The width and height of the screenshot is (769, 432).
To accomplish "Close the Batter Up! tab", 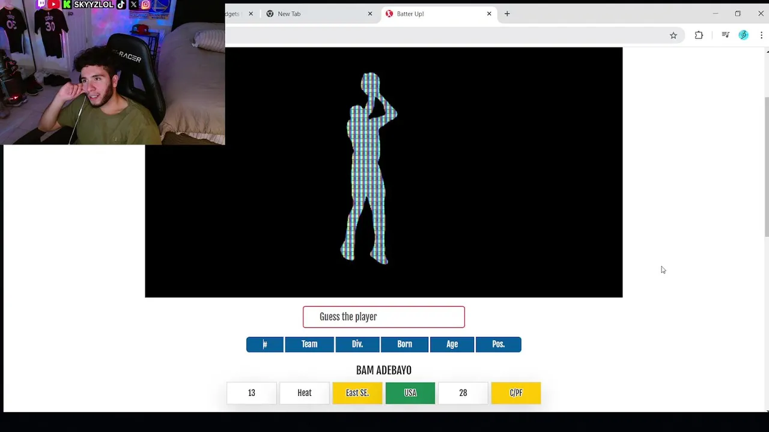I will (489, 14).
